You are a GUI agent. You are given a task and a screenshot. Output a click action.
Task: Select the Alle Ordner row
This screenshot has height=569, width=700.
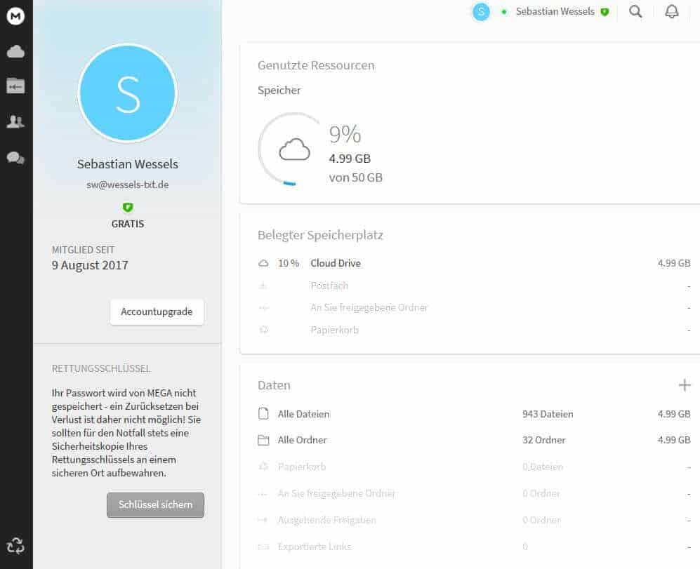pos(474,440)
